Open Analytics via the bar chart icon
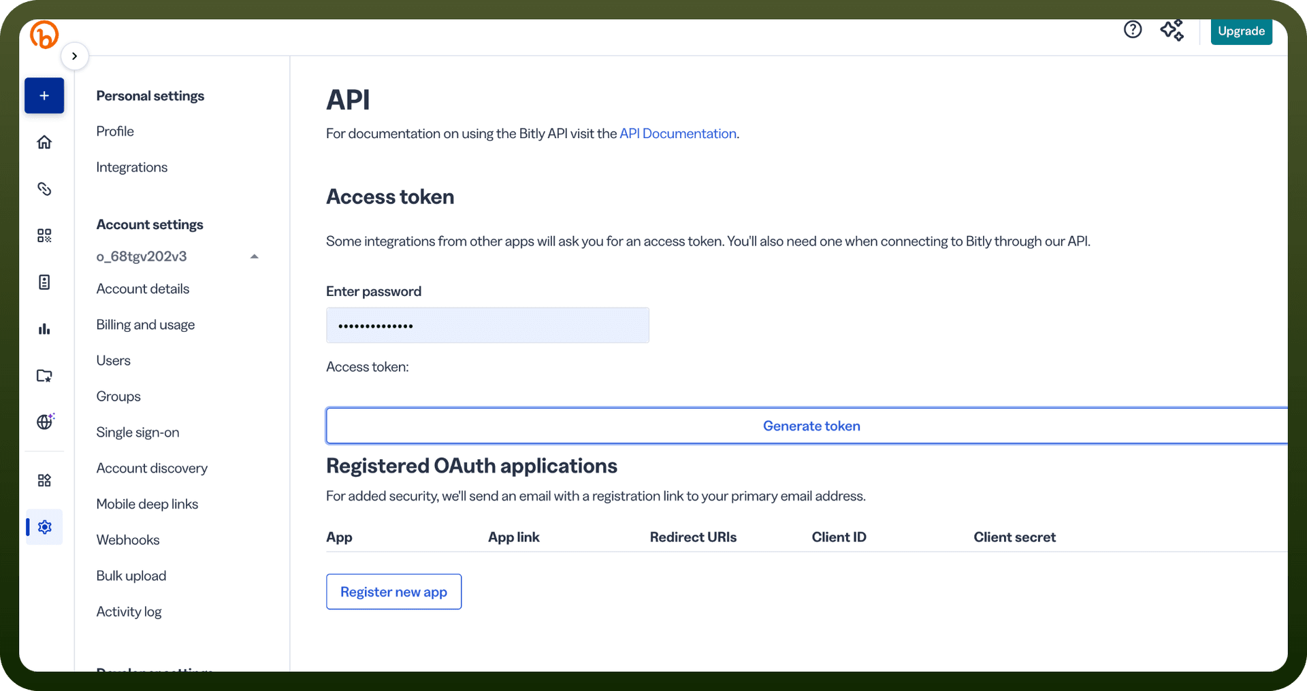This screenshot has width=1307, height=691. (44, 329)
